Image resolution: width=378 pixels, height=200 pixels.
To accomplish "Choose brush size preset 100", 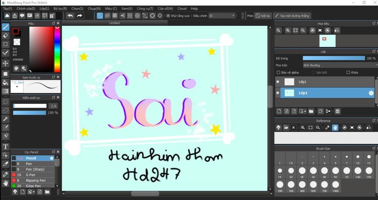I will [358, 172].
